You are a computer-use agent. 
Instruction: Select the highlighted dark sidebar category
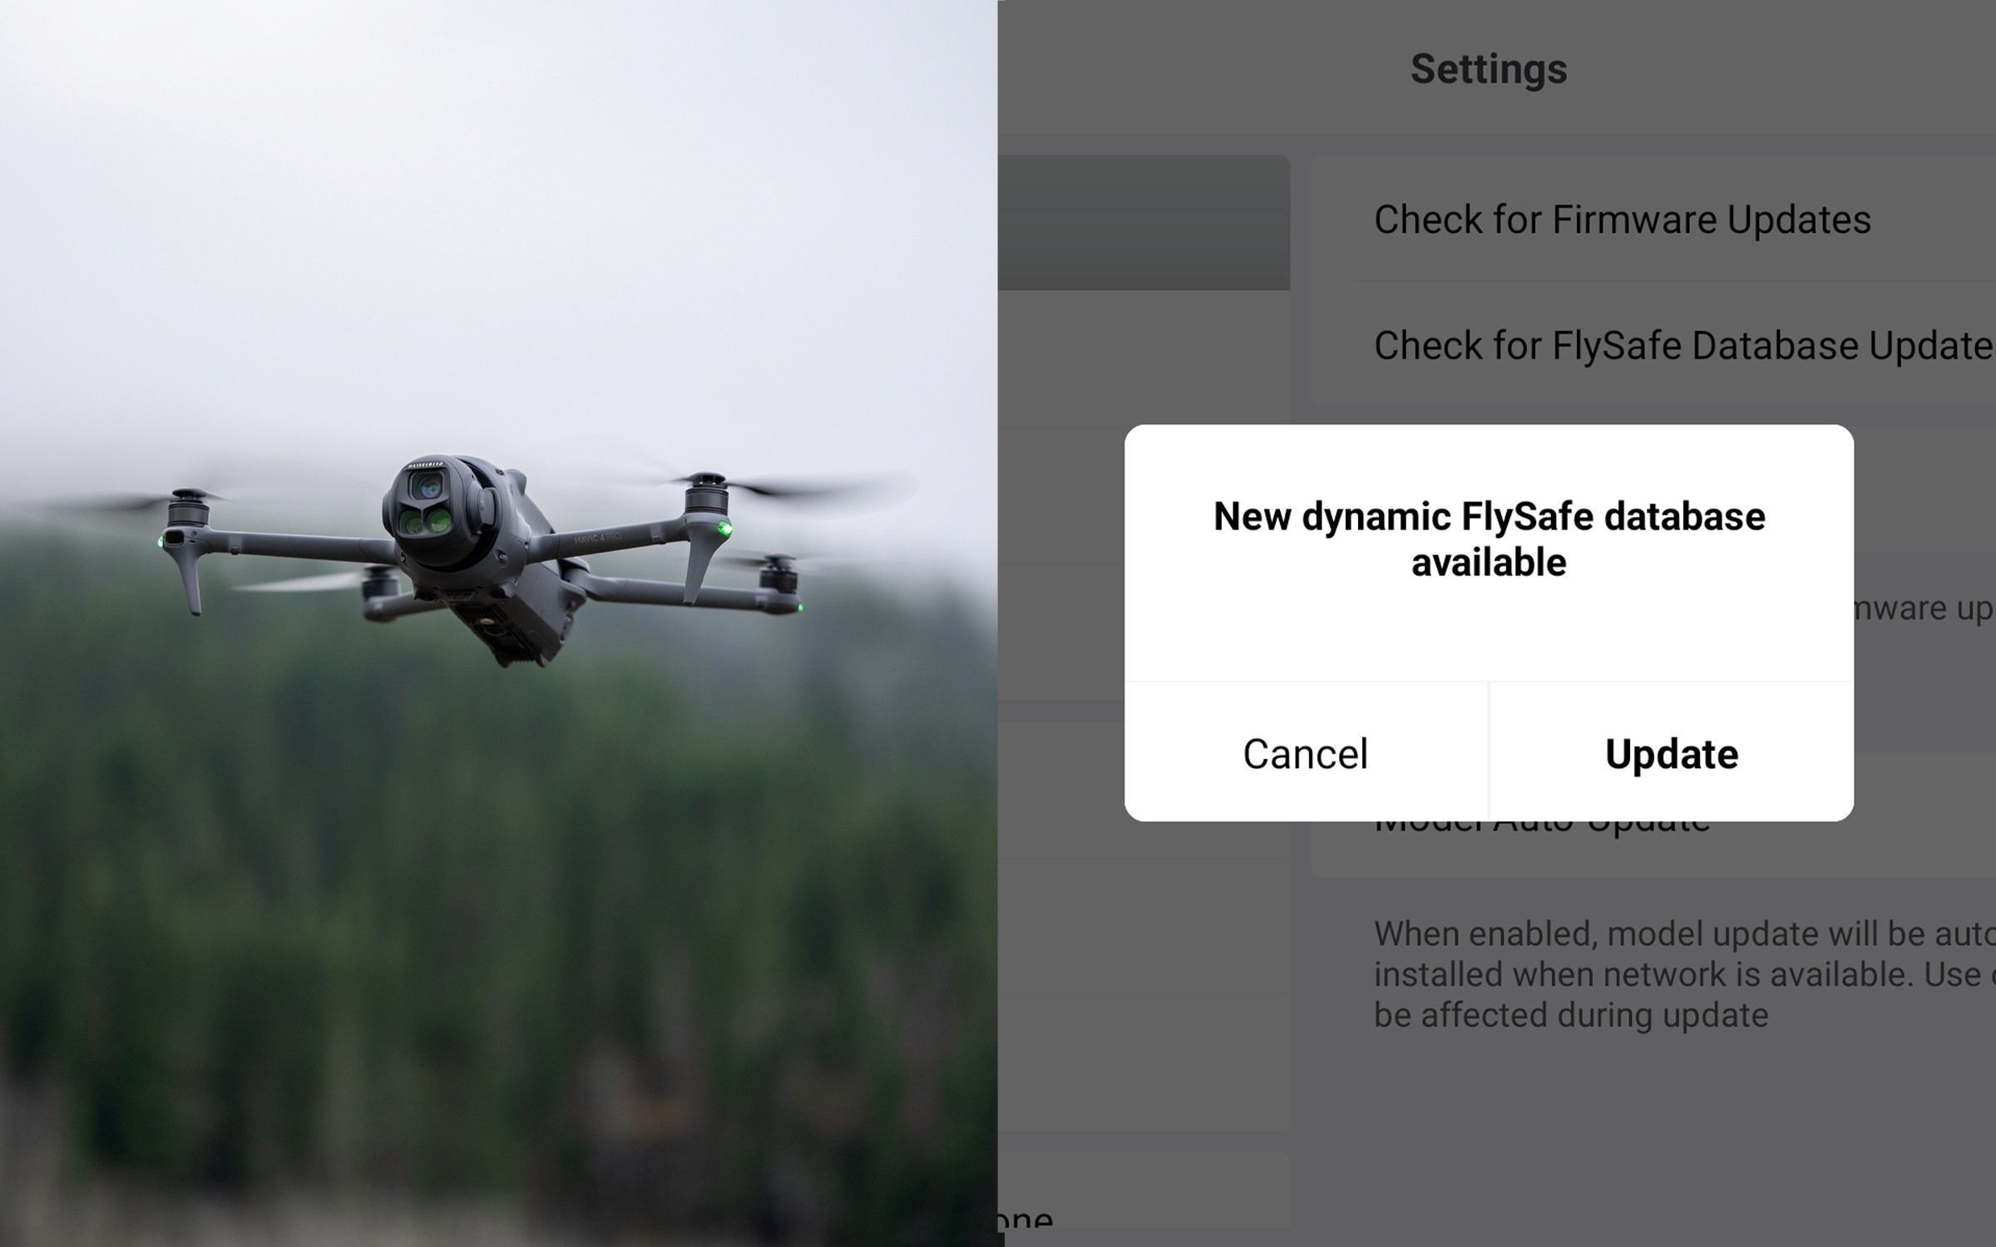click(1144, 222)
